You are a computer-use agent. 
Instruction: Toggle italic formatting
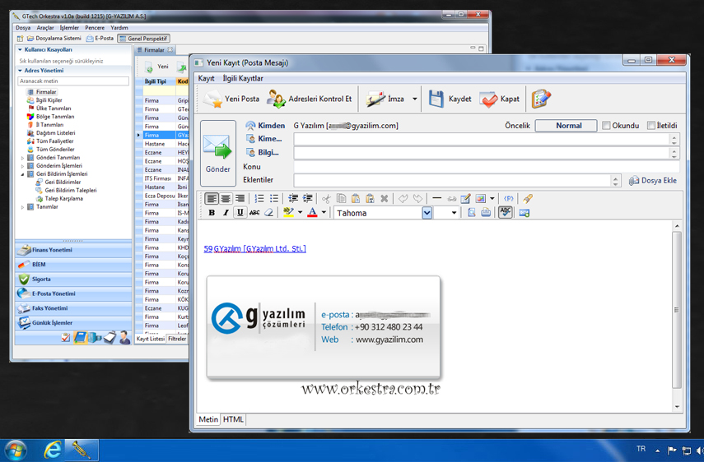click(x=226, y=213)
